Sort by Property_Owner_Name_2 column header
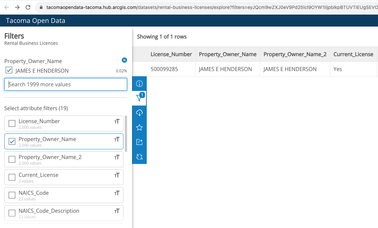Viewport: 378px width, 228px height. (x=295, y=54)
